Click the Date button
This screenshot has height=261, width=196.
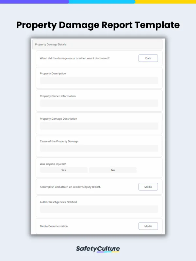[x=148, y=58]
